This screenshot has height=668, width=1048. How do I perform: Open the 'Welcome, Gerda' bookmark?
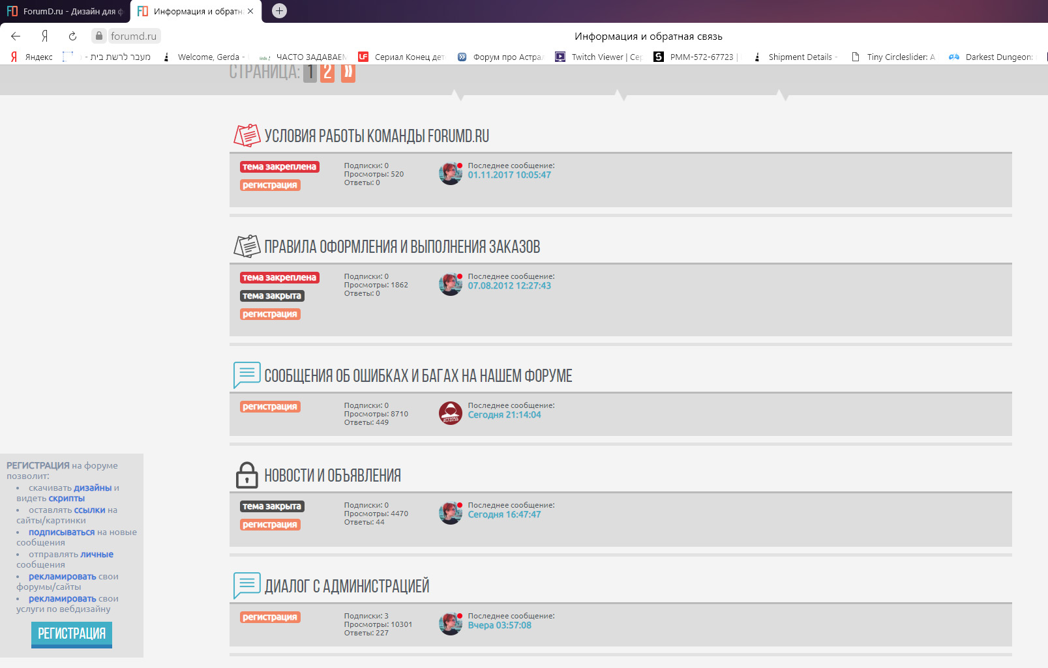tap(204, 57)
